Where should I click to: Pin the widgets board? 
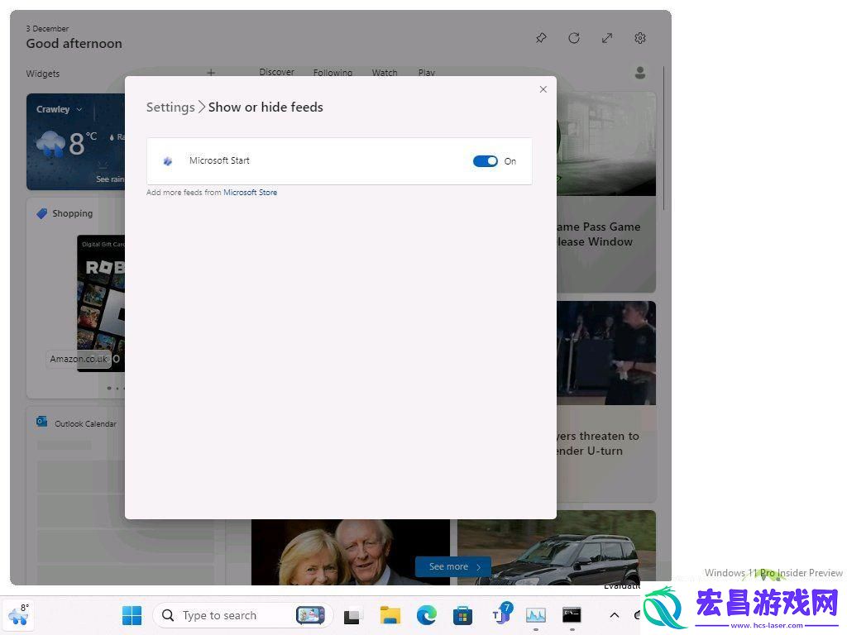[x=541, y=38]
